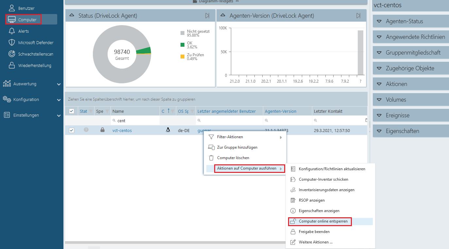Sort by Agenten-Version column header
This screenshot has width=449, height=249.
tap(280, 111)
